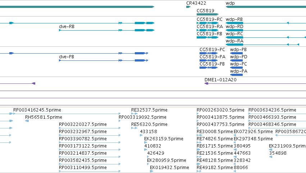View EST RE21536.5prime
Viewport: 306px width, 173px height.
coord(215,154)
